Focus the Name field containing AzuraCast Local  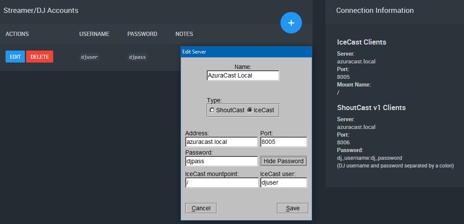(243, 75)
